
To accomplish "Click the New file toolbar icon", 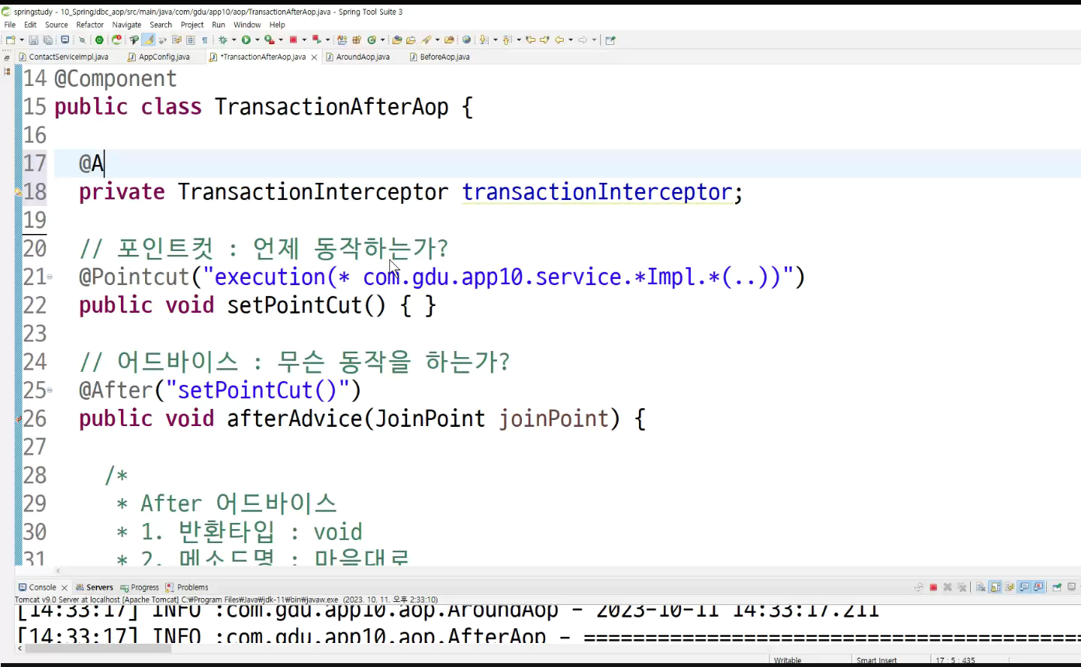I will [10, 40].
